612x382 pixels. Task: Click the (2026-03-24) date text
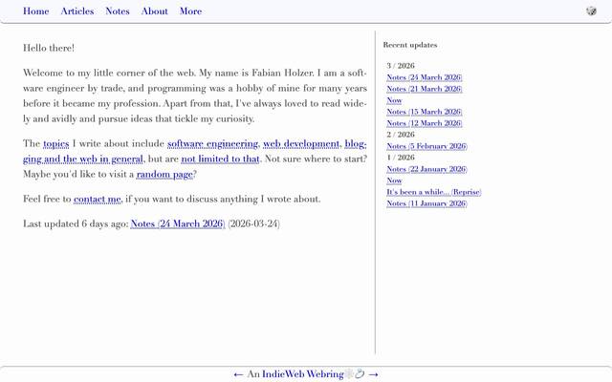(254, 223)
